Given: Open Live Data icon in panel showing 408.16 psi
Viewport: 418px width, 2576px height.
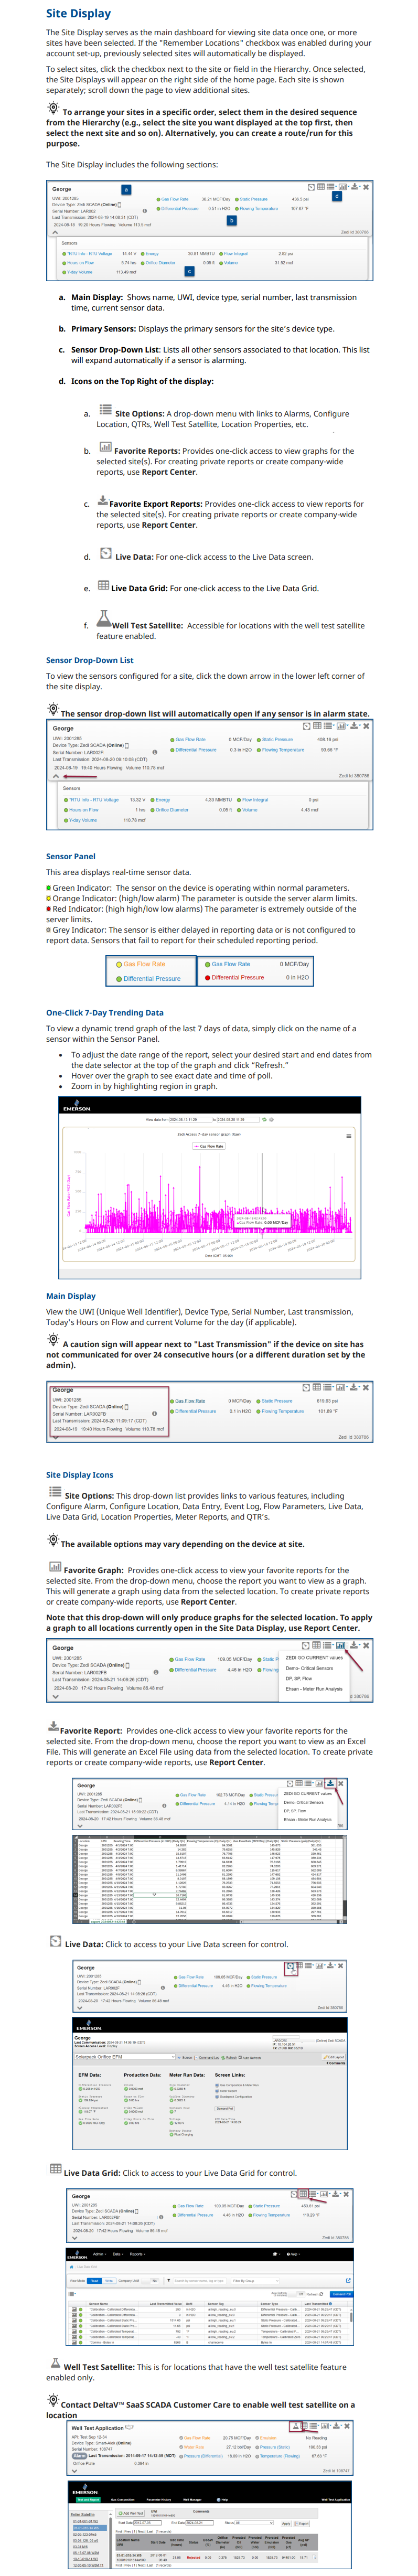Looking at the screenshot, I should [307, 726].
